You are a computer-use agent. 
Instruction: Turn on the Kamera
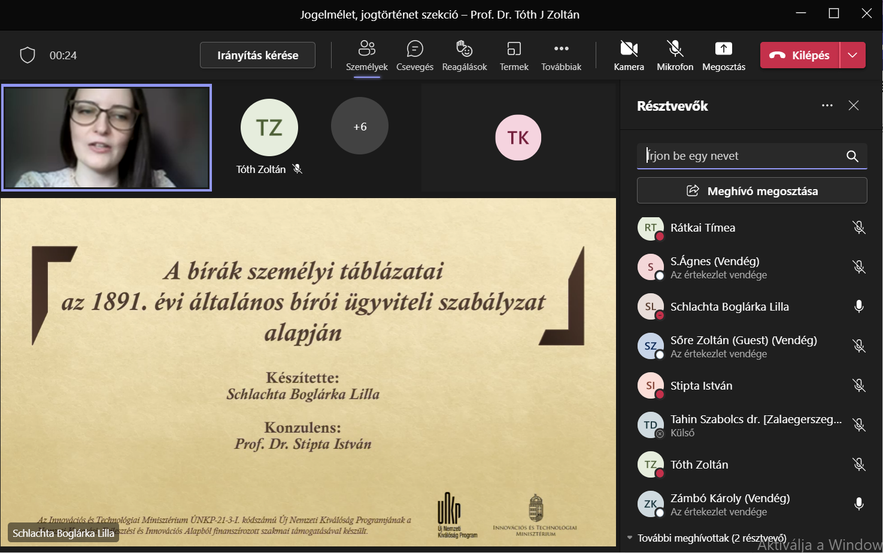tap(629, 55)
